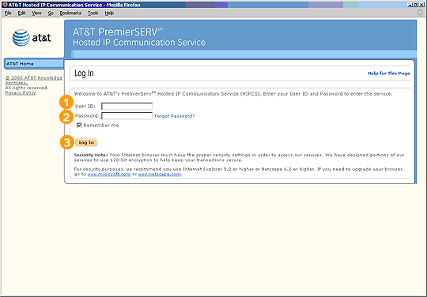This screenshot has height=297, width=427.
Task: Toggle the Remember me checkbox
Action: coord(79,125)
